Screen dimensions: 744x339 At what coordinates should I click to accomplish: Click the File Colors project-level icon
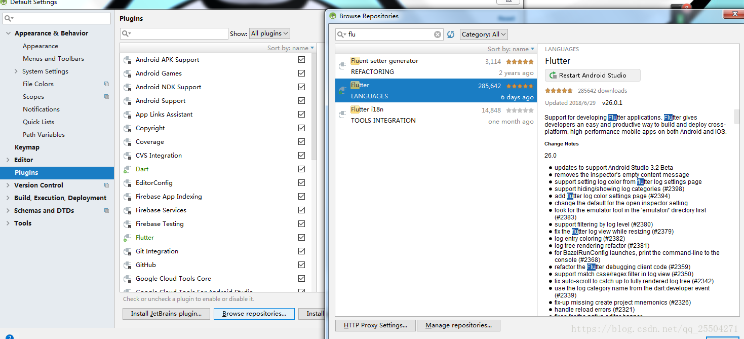coord(106,84)
